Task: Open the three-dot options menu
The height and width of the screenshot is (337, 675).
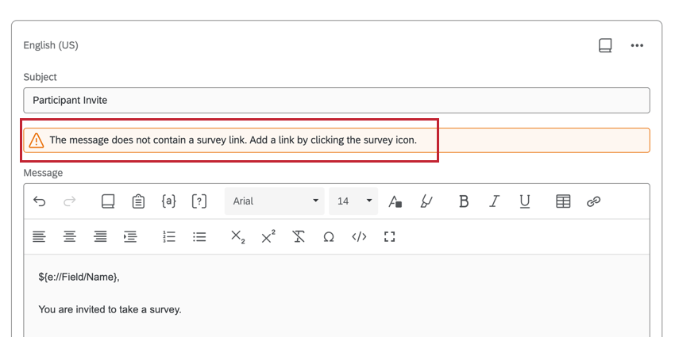Action: coord(637,45)
